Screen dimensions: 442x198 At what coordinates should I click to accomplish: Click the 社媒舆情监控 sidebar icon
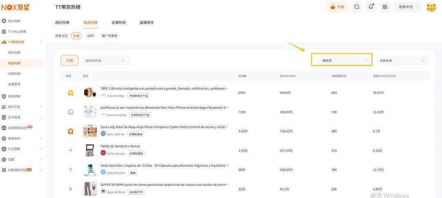(x=4, y=128)
